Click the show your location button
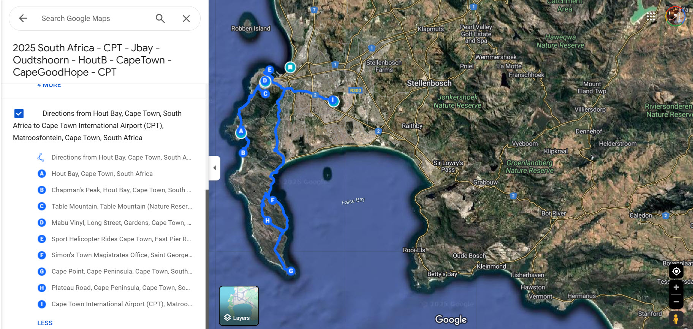This screenshot has height=329, width=693. click(x=676, y=271)
